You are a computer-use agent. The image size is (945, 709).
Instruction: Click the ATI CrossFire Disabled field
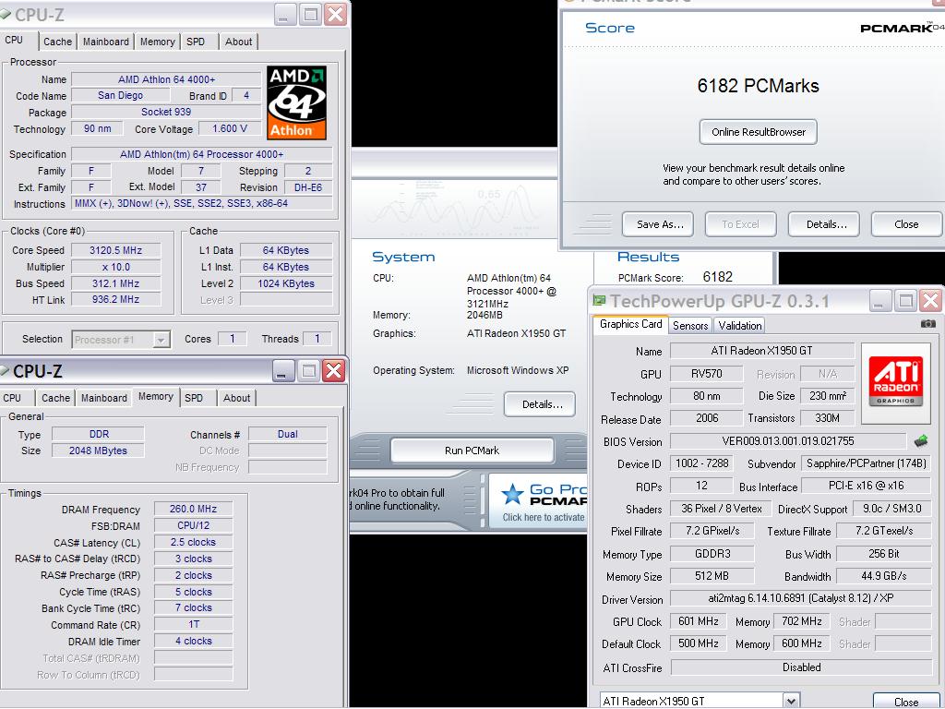801,667
